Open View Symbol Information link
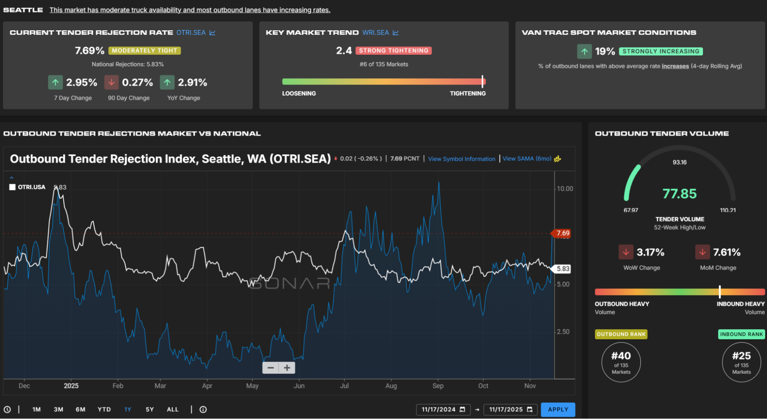Image resolution: width=767 pixels, height=419 pixels. pos(461,159)
